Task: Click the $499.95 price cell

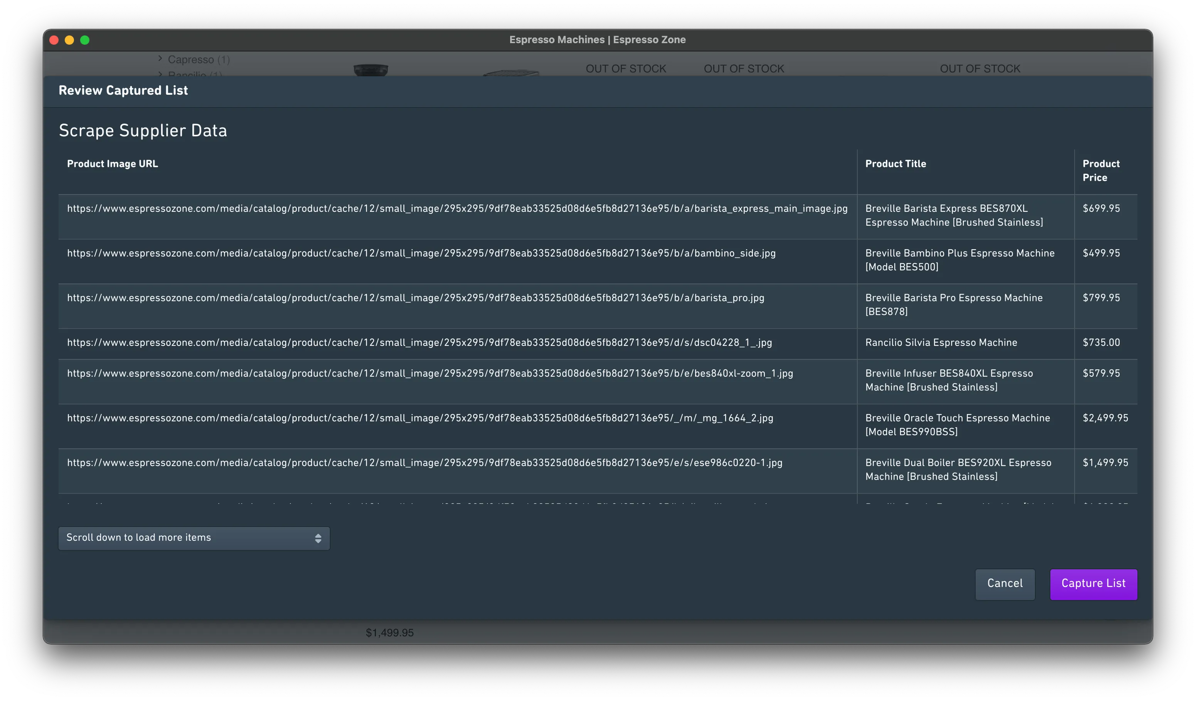Action: coord(1106,261)
